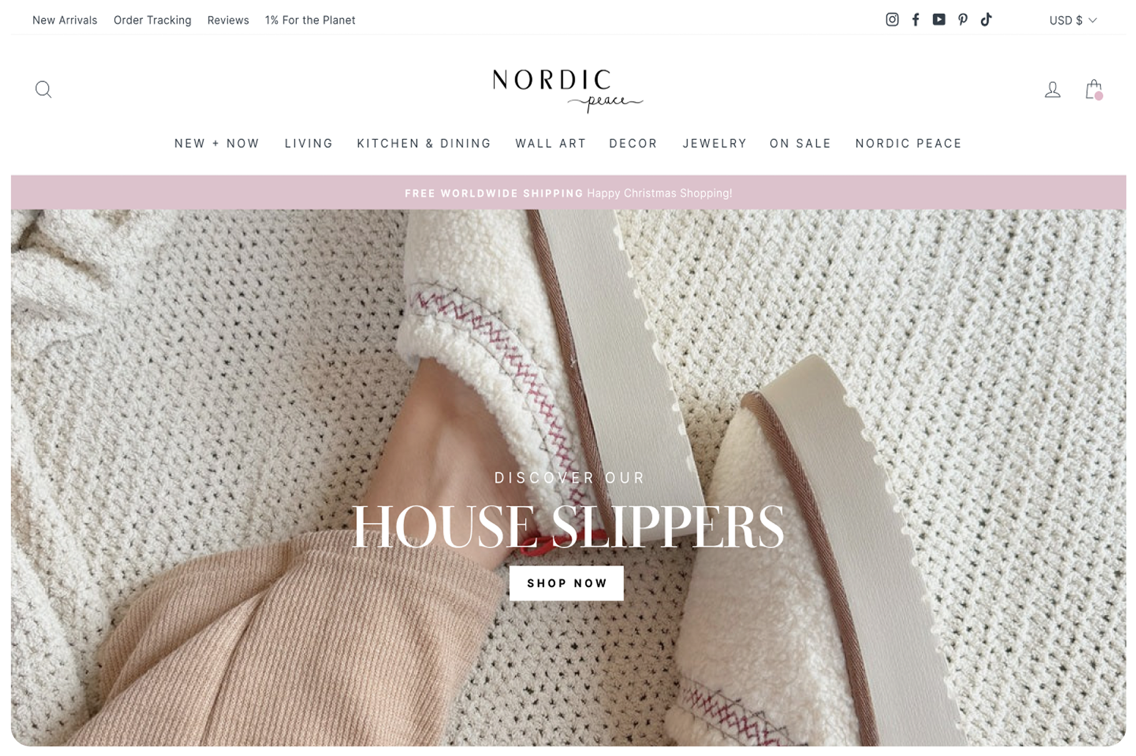Open the NEW + NOW menu
1136x756 pixels.
pos(217,144)
